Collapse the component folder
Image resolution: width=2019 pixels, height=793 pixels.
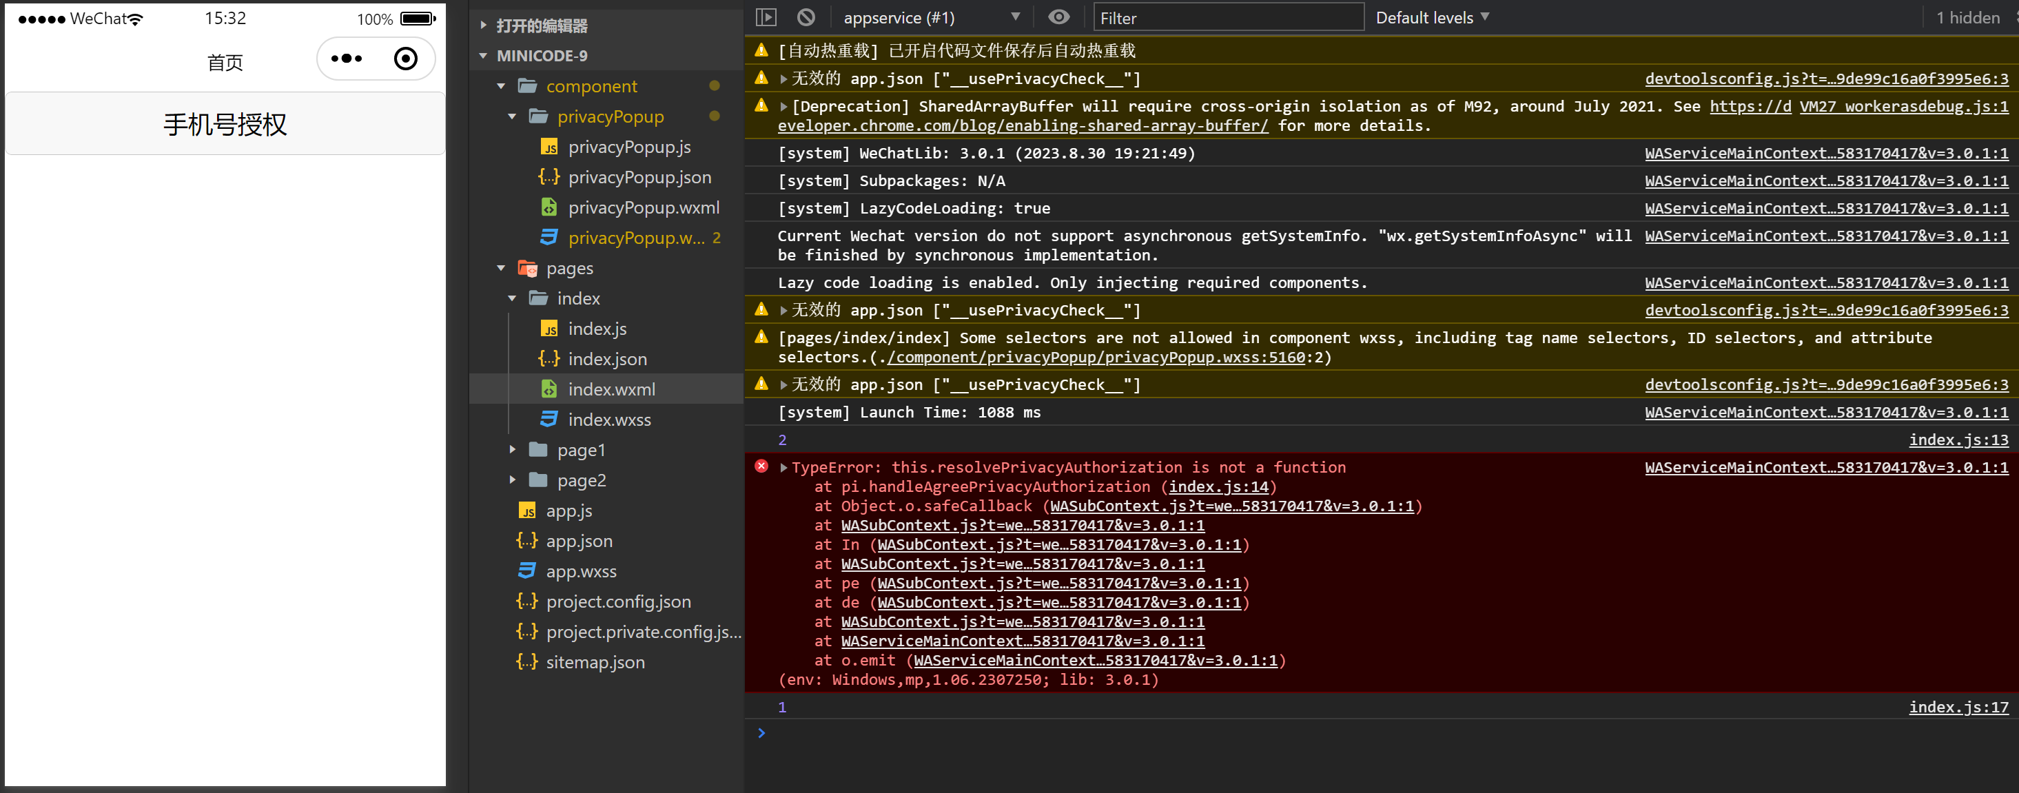pyautogui.click(x=502, y=86)
